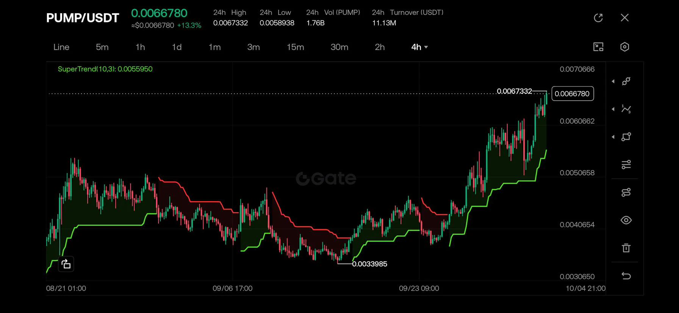Click the 24h Vol value 1.76B
Viewport: 679px width, 313px height.
coord(316,23)
